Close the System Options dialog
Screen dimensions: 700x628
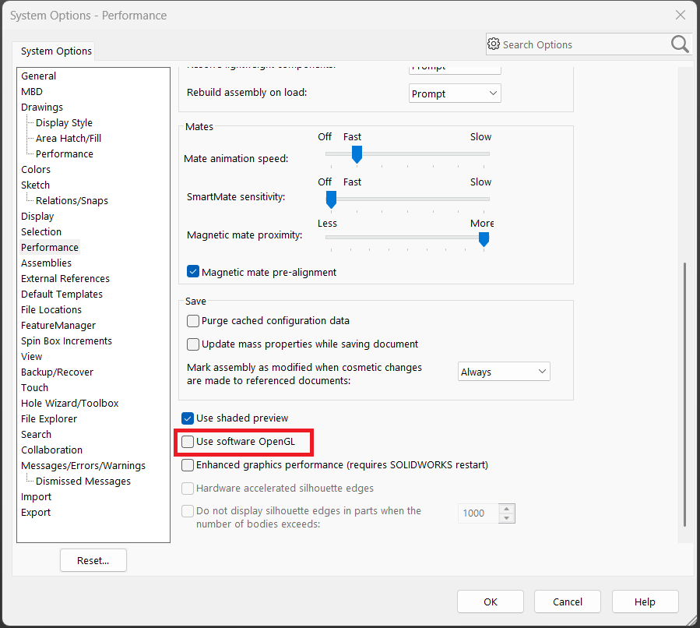click(680, 15)
